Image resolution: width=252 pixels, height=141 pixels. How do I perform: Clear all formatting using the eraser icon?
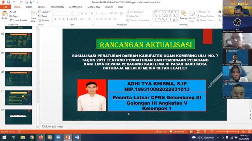[x=92, y=13]
